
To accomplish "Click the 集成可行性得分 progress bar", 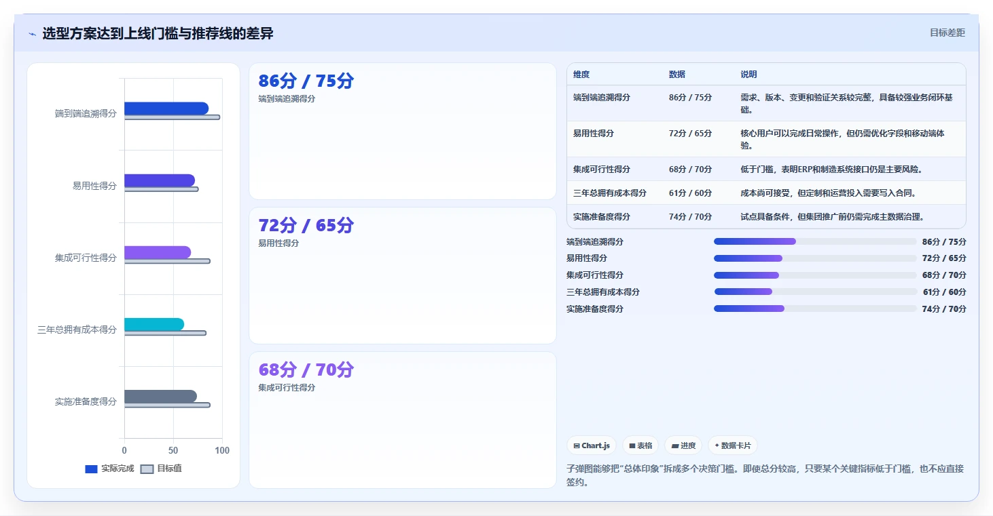I will [815, 275].
